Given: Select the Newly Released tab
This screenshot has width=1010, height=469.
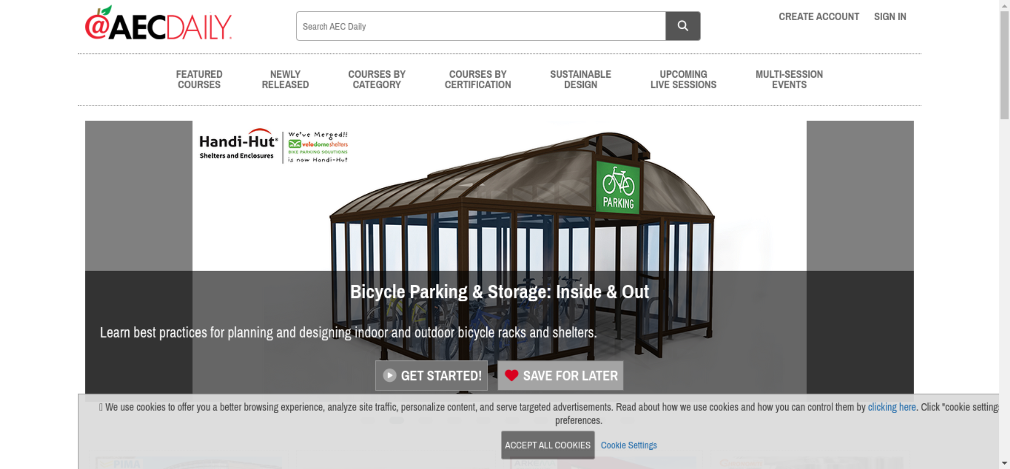Looking at the screenshot, I should pyautogui.click(x=285, y=79).
